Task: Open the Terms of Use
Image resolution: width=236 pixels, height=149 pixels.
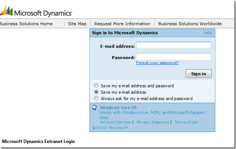Action: click(x=186, y=122)
